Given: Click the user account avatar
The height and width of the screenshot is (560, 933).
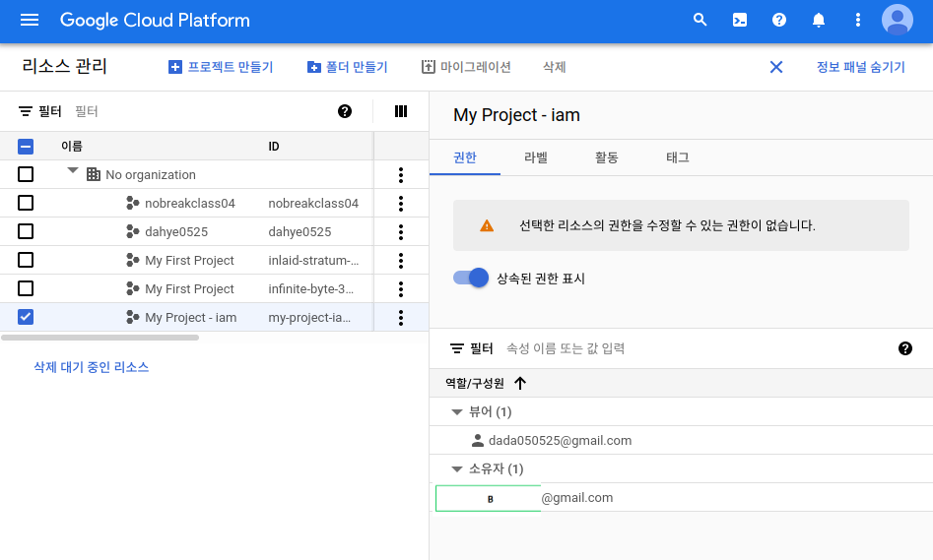Looking at the screenshot, I should pyautogui.click(x=898, y=21).
